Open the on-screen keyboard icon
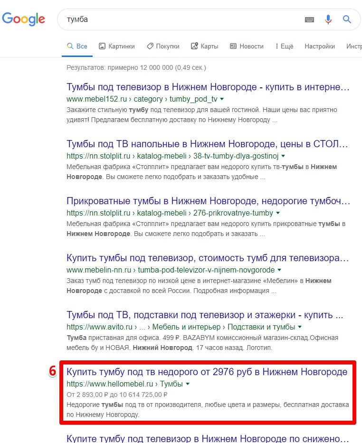This screenshot has width=362, height=443. click(x=310, y=19)
